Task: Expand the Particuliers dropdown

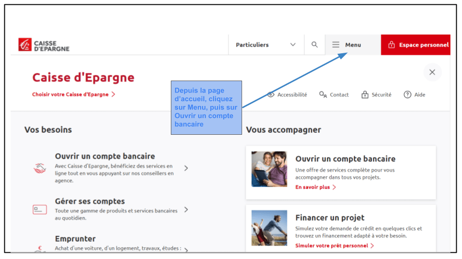Action: click(x=266, y=45)
